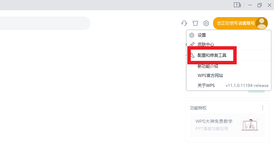Open the three-dot menu in 功能特权 panel
This screenshot has width=274, height=154.
tap(263, 108)
